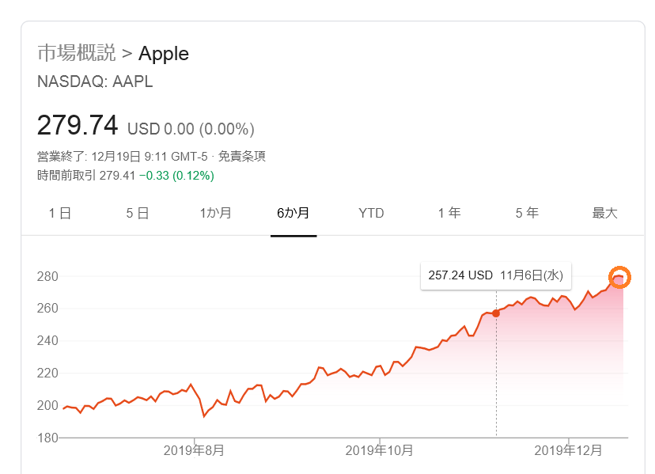Switch to the 1日 range tab
Viewport: 655px width, 474px height.
[59, 213]
